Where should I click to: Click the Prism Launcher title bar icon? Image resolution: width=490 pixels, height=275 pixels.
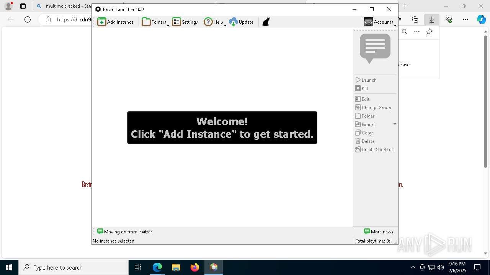98,9
